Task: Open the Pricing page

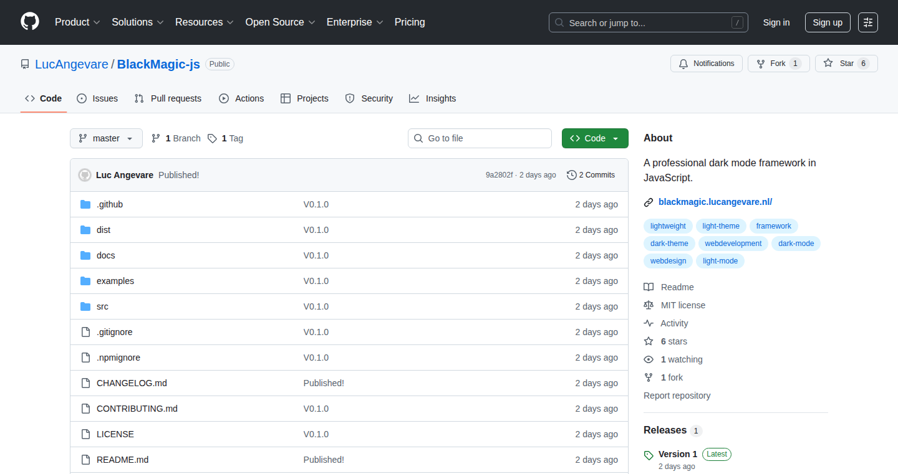Action: [x=410, y=22]
